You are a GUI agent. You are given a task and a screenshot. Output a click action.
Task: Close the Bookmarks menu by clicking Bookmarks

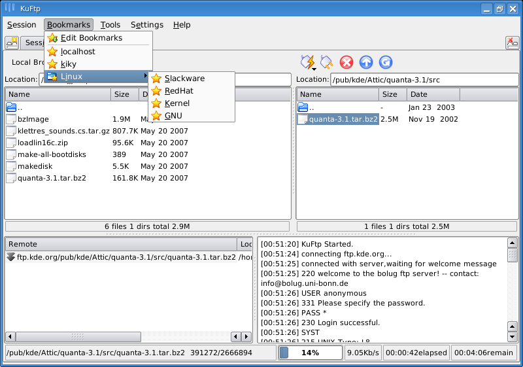(x=69, y=25)
